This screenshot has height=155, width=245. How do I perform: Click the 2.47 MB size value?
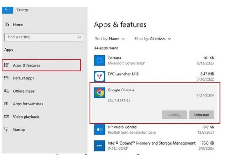tap(207, 74)
